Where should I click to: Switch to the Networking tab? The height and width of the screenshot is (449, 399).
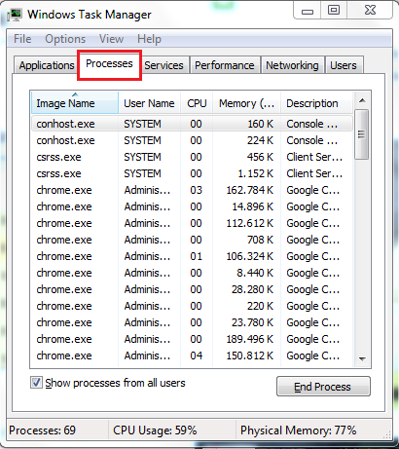click(292, 65)
